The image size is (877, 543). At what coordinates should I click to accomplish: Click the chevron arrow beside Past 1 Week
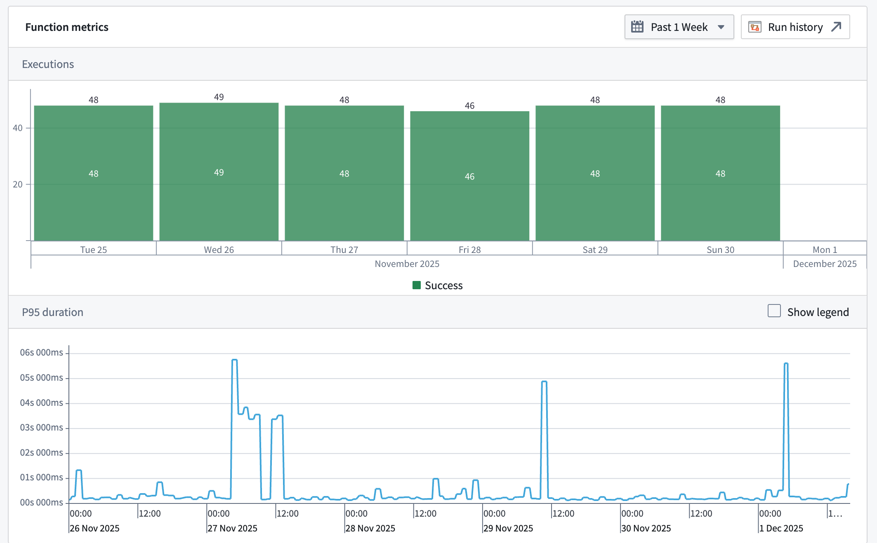click(x=721, y=26)
